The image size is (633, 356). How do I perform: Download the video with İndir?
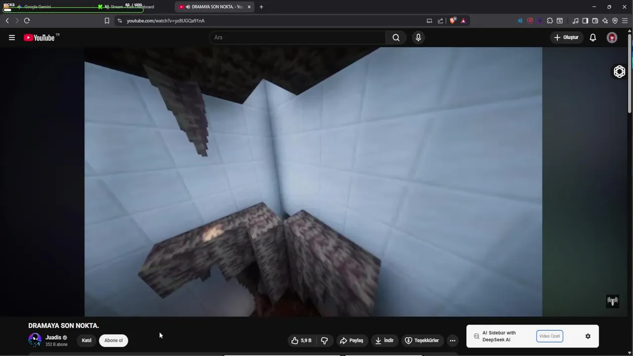click(x=384, y=341)
